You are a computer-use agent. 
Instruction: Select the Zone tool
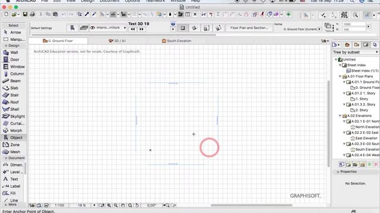point(12,144)
